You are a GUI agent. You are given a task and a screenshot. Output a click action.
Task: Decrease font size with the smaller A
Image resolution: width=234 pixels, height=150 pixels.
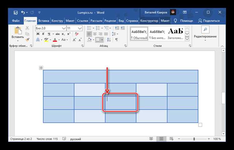pos(80,40)
